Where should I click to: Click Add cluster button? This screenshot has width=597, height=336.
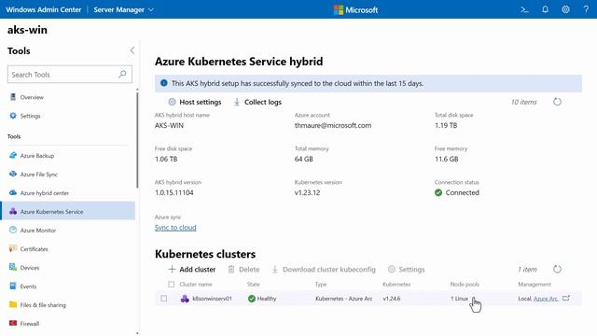191,270
